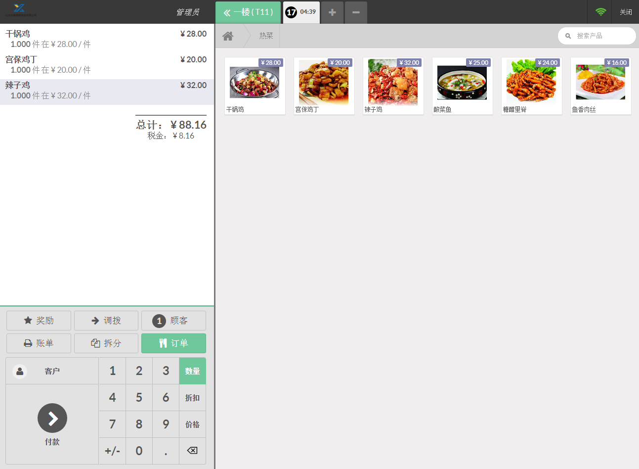The width and height of the screenshot is (639, 469).
Task: Select customer via the 客户 person icon
Action: pos(20,371)
